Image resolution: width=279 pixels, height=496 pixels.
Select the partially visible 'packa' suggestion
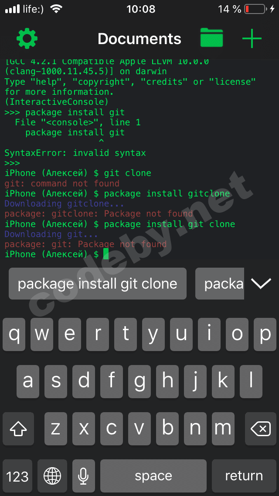coord(220,283)
